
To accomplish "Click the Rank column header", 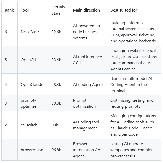I will point(9,10).
